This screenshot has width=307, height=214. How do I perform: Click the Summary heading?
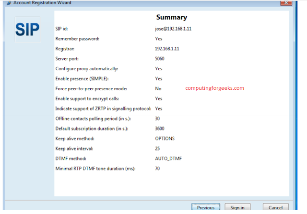pos(172,17)
